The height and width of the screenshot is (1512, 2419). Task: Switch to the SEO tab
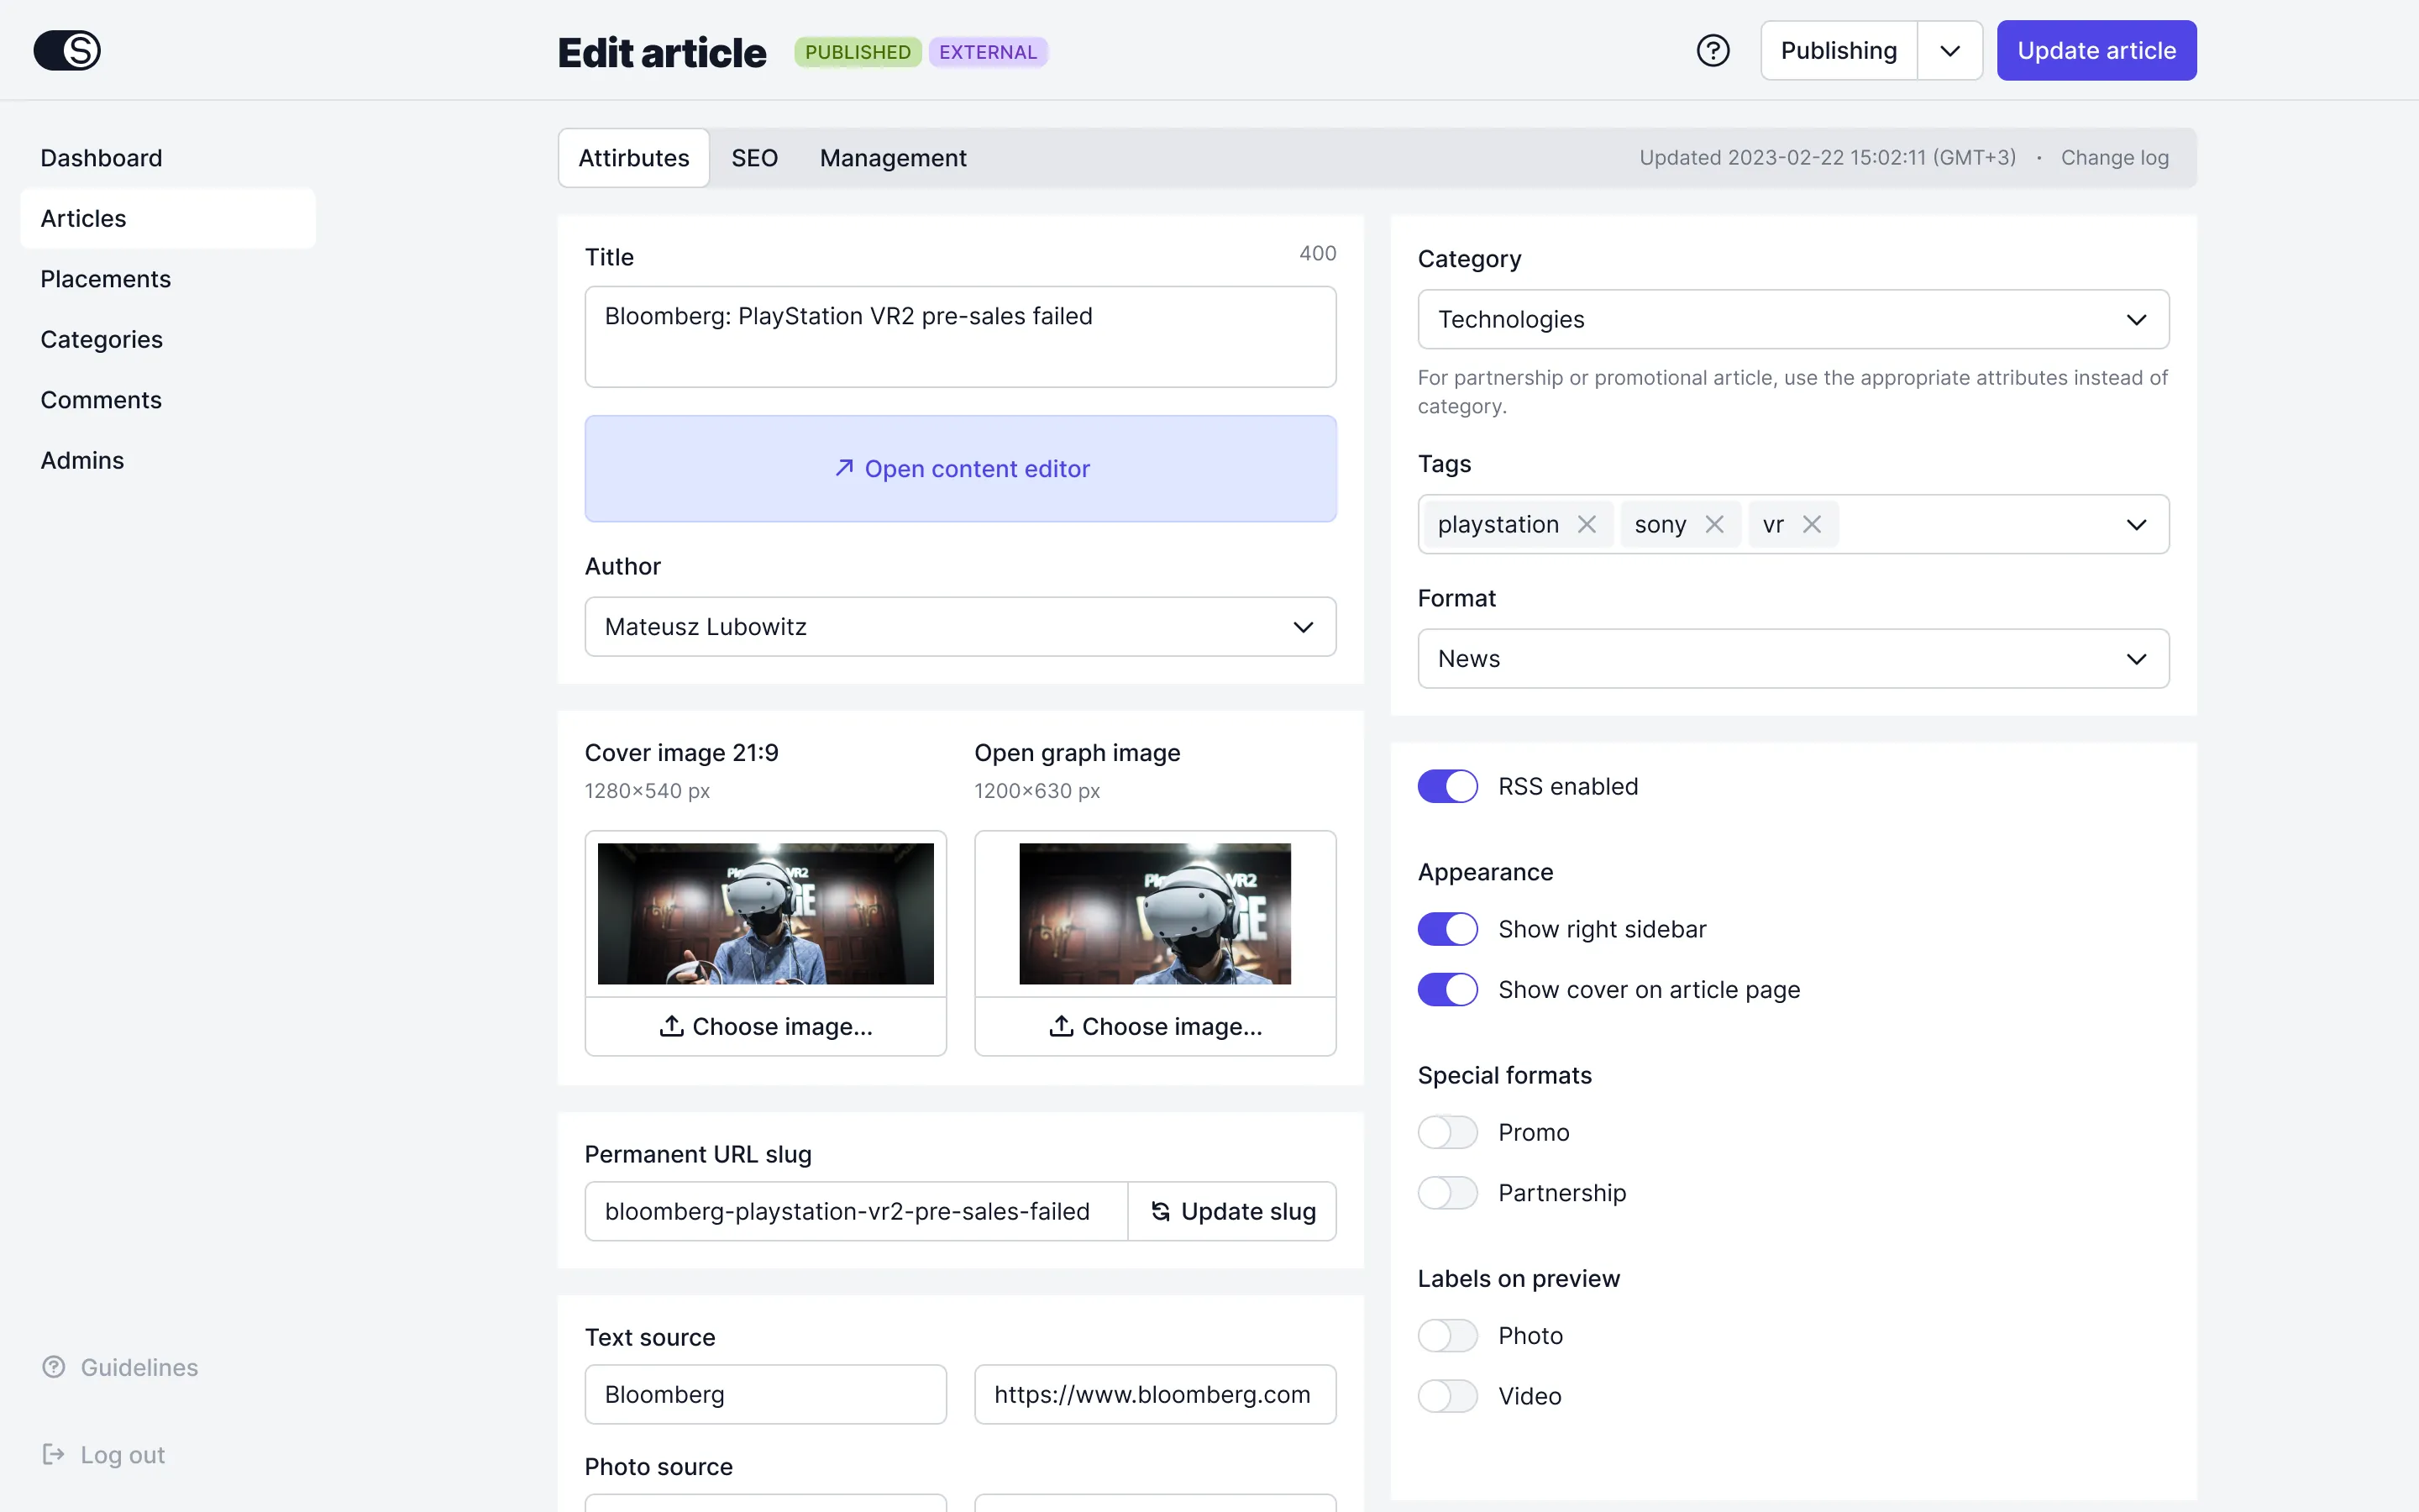(753, 158)
